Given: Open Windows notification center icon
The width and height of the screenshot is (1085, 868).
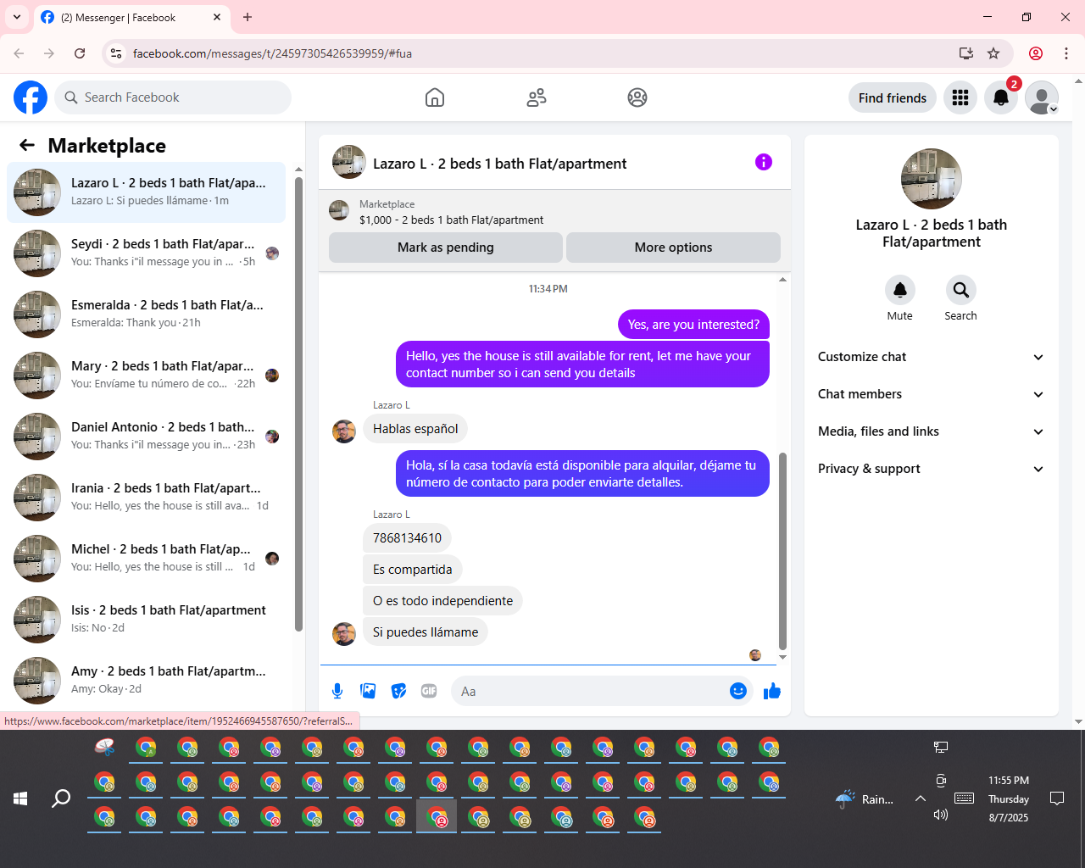Looking at the screenshot, I should [1057, 798].
